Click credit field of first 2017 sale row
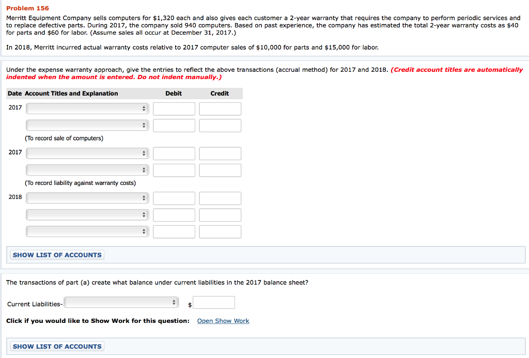 click(220, 109)
